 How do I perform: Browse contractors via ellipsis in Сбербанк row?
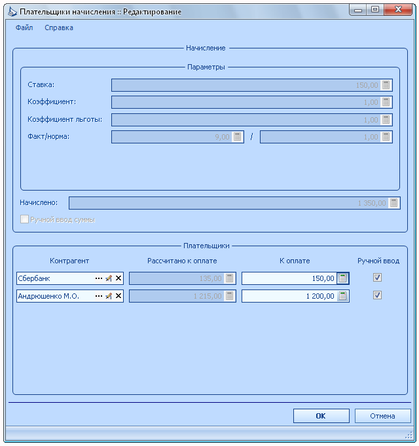99,278
